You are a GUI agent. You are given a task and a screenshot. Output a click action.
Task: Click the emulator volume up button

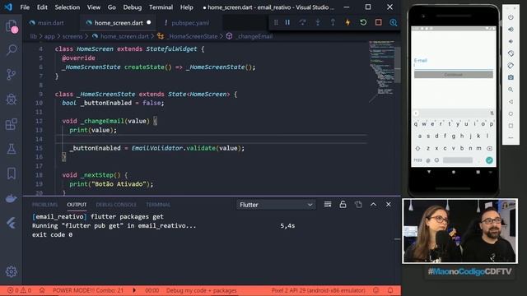pos(511,30)
